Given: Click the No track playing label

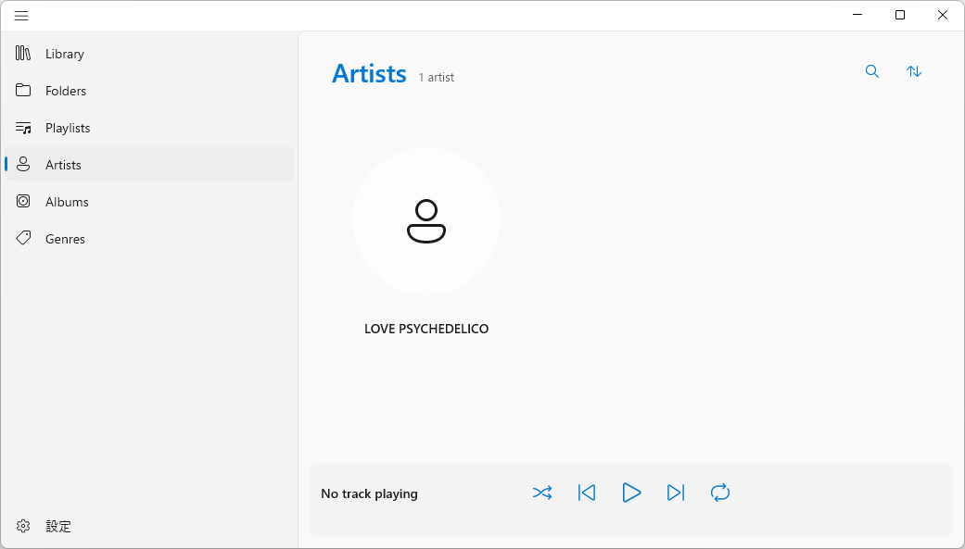Looking at the screenshot, I should coord(369,493).
